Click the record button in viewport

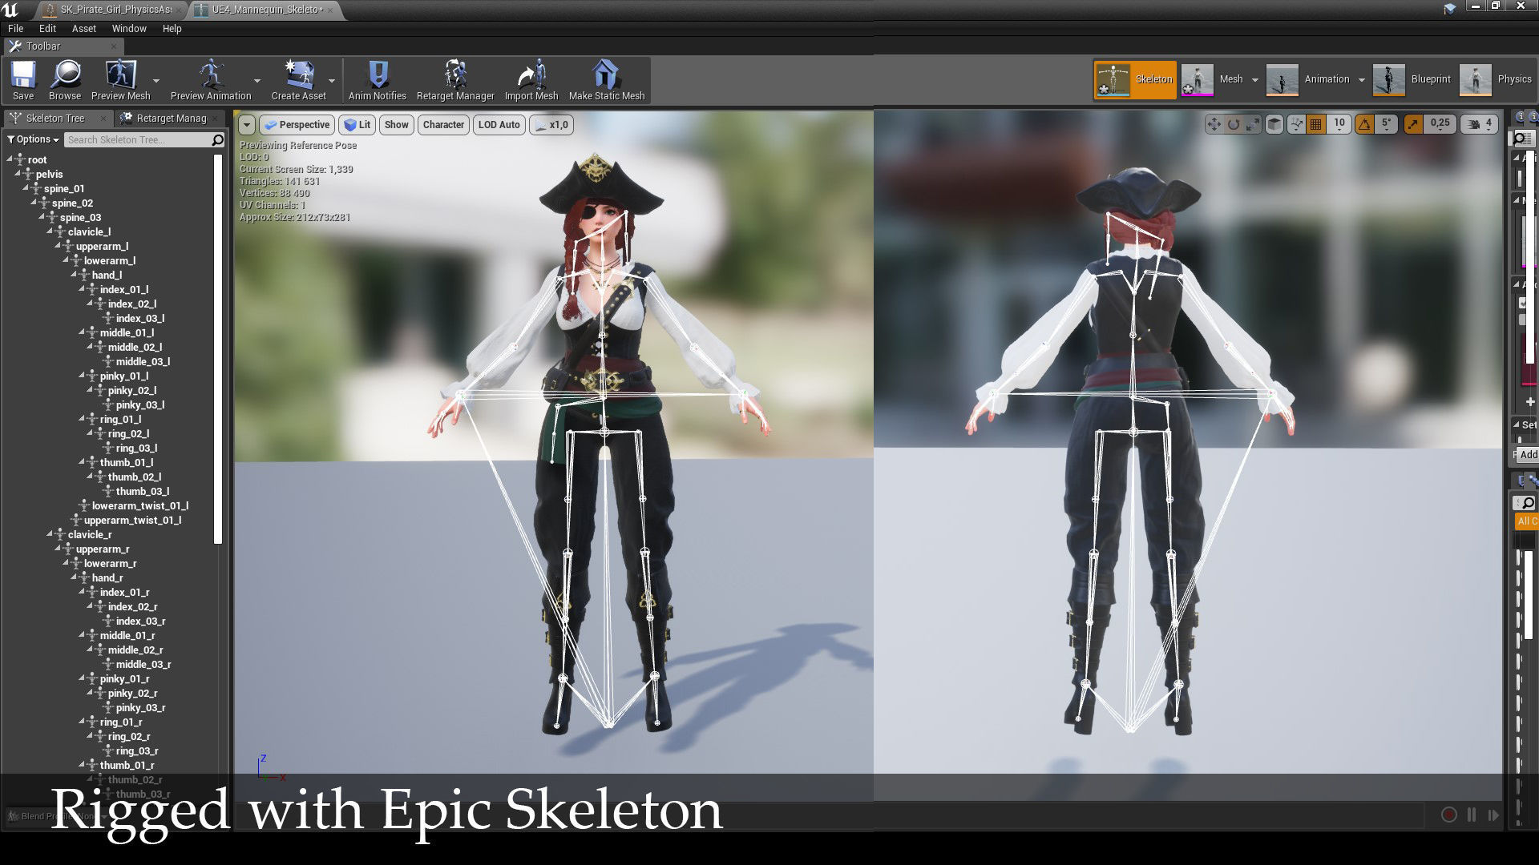pyautogui.click(x=1449, y=815)
